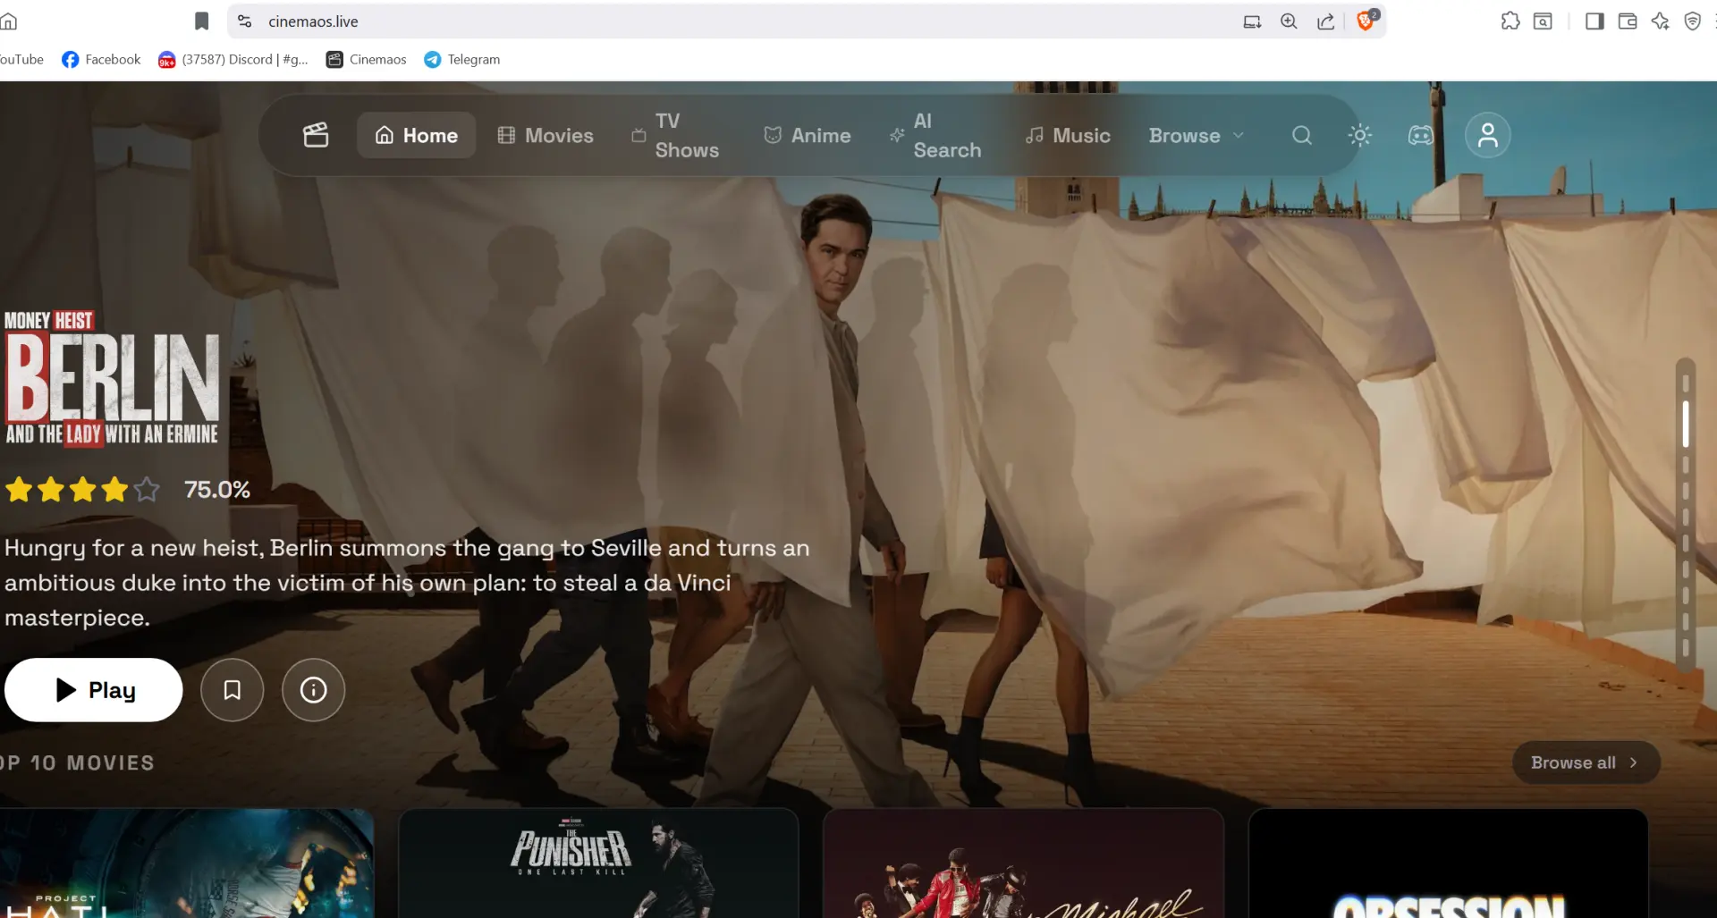Focus the cinemaos.live address bar
Viewport: 1717px width, 918px height.
(x=313, y=21)
